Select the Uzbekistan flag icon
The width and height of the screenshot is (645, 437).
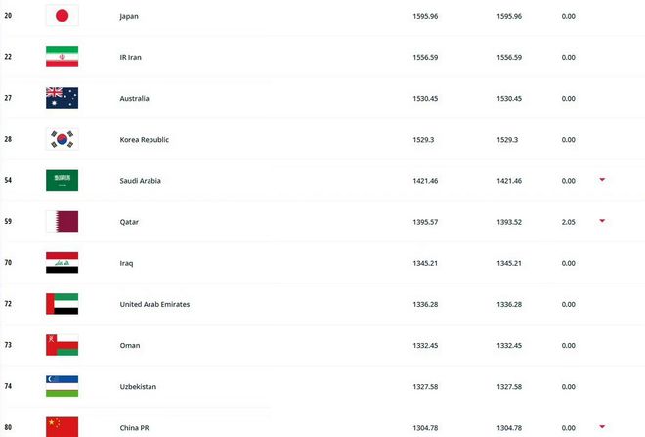pyautogui.click(x=63, y=386)
